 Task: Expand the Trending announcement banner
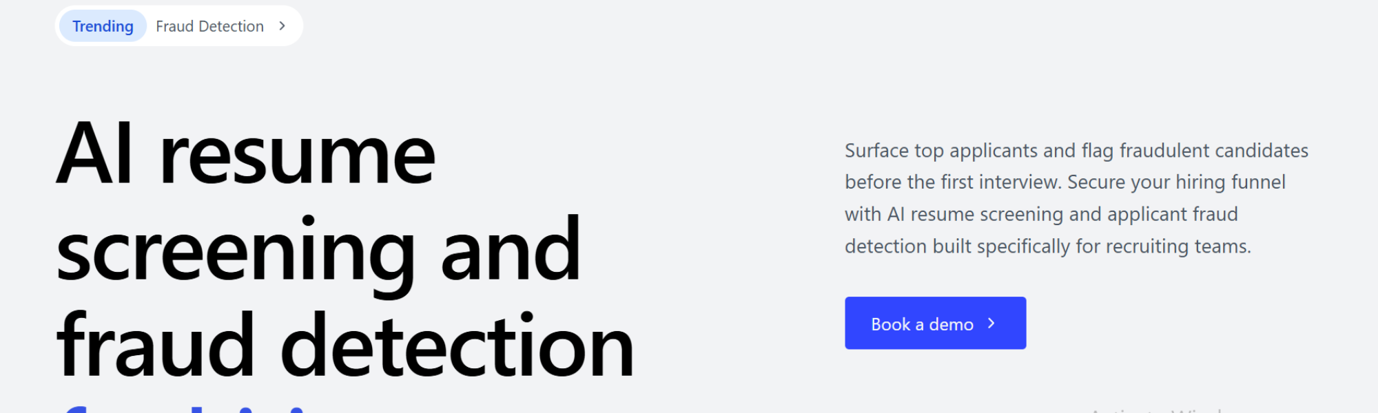coord(179,25)
